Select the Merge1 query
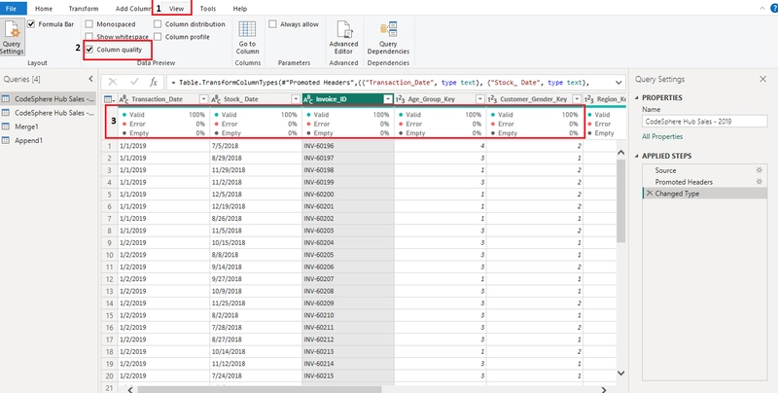This screenshot has height=393, width=778. coord(26,126)
